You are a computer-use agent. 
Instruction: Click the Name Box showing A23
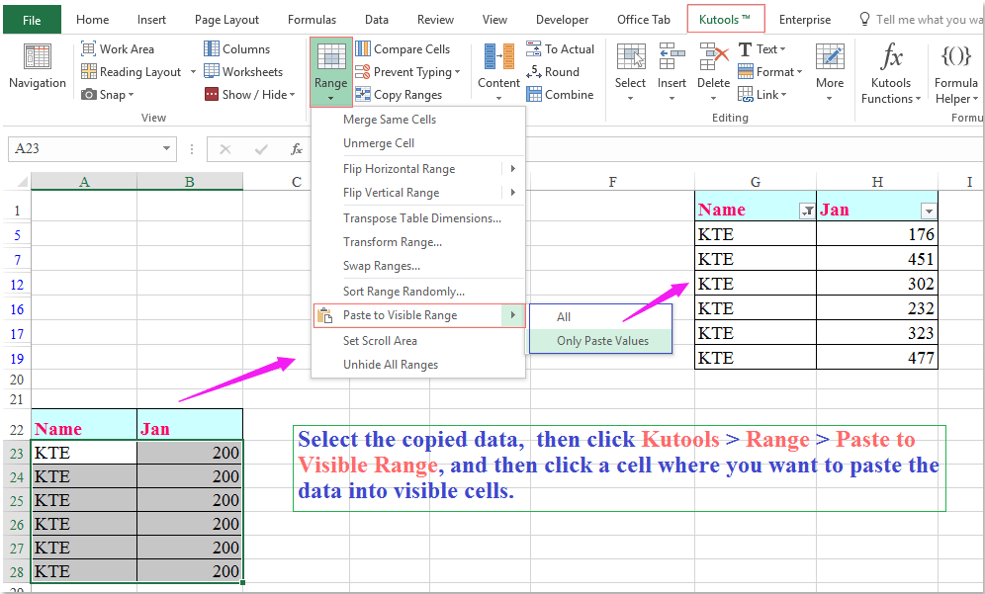[x=84, y=148]
